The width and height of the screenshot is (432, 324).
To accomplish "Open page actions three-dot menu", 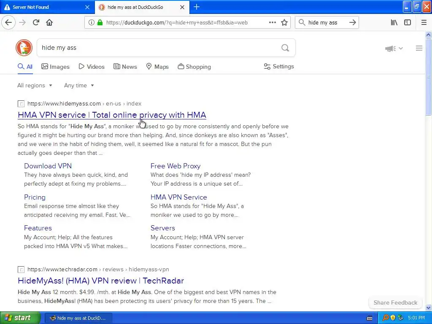I will tap(272, 22).
